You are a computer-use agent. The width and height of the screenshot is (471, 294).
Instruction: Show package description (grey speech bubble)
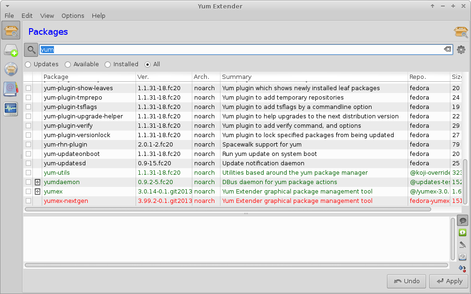pos(463,221)
